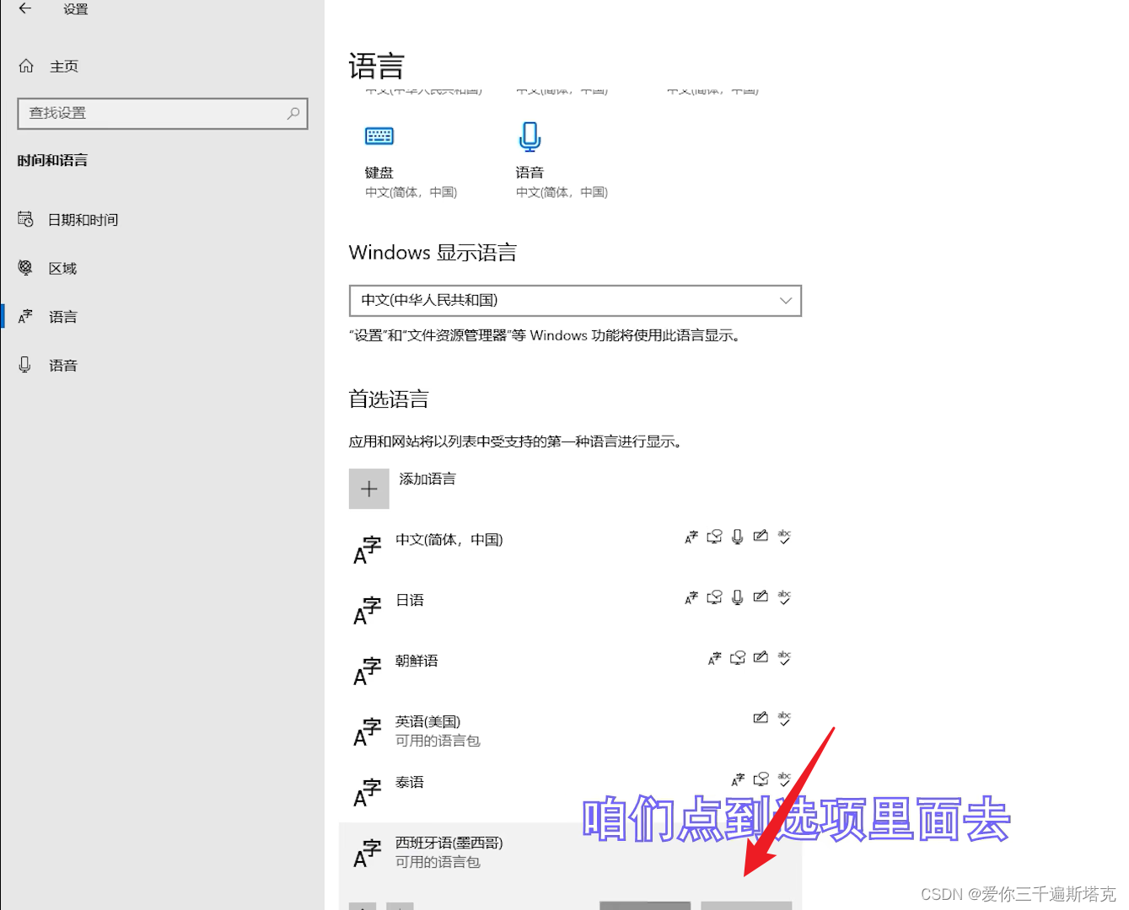Image resolution: width=1129 pixels, height=910 pixels.
Task: Click the Windows 显示语言 heading
Action: [433, 253]
